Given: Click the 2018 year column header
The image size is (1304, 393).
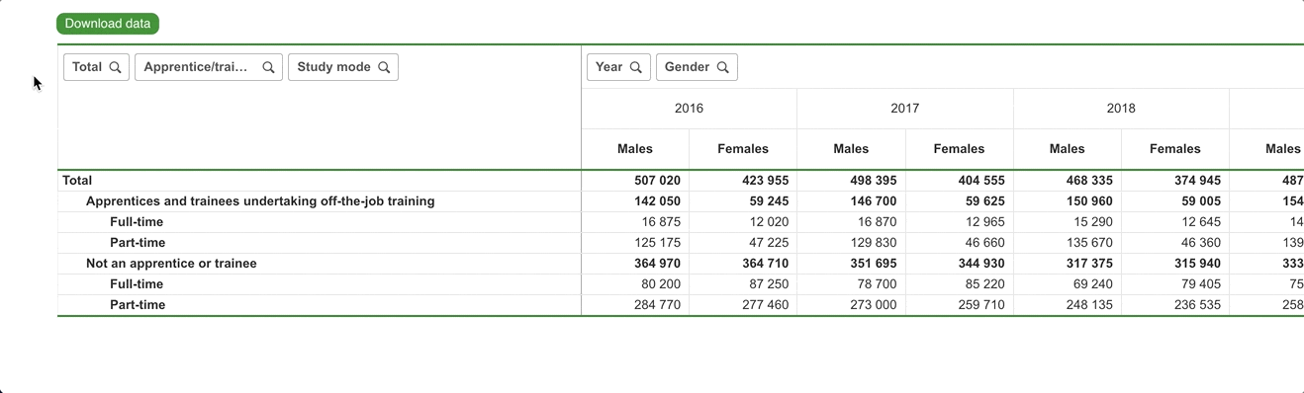Looking at the screenshot, I should 1121,109.
